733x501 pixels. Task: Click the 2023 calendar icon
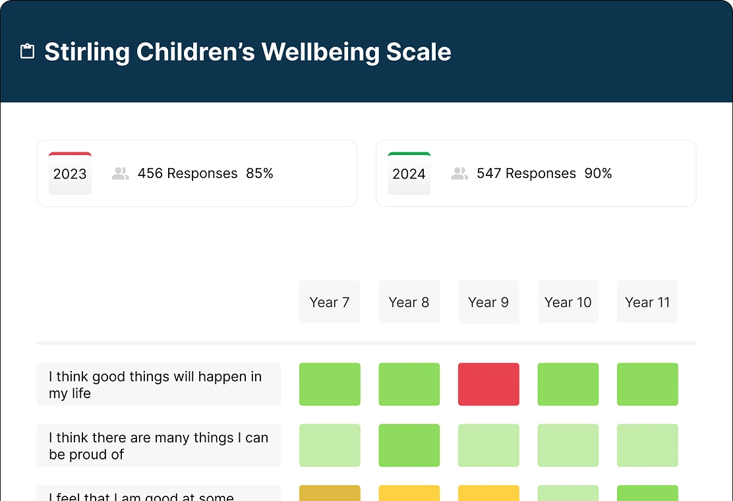(x=70, y=173)
